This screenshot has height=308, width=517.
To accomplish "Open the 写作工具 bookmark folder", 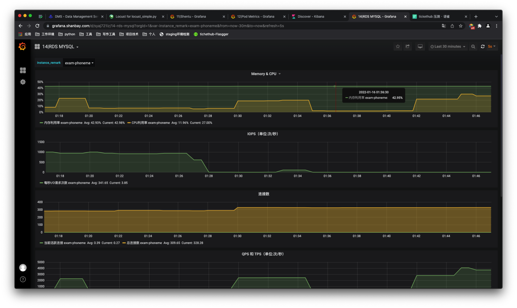I will pos(106,34).
